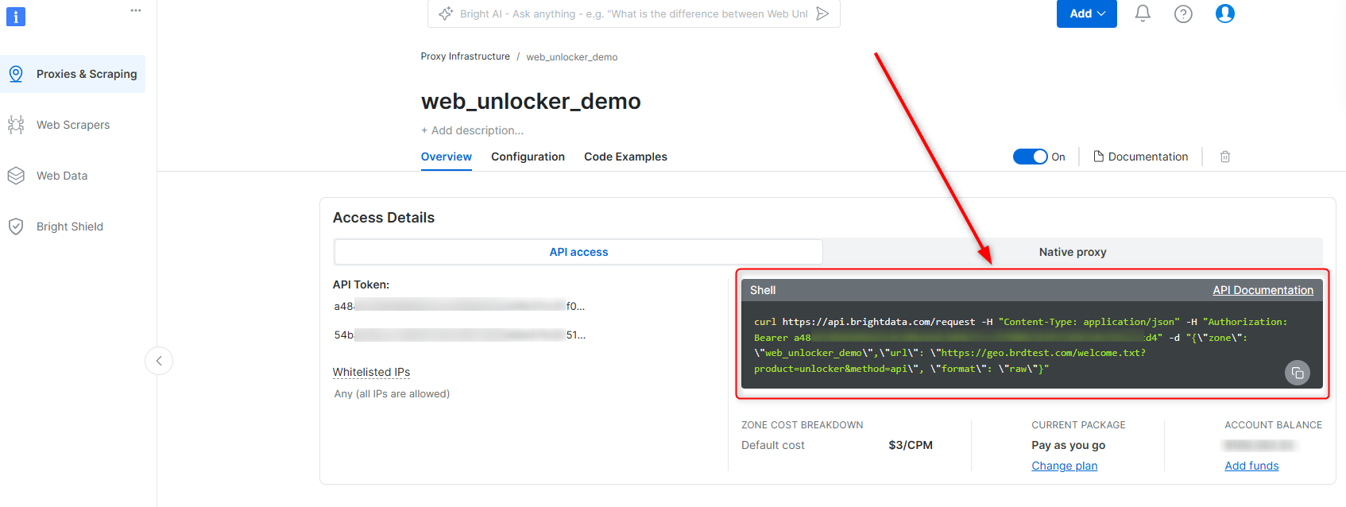Viewport: 1346px width, 507px height.
Task: Click the ACCOUNT BALANCE label
Action: [x=1273, y=425]
